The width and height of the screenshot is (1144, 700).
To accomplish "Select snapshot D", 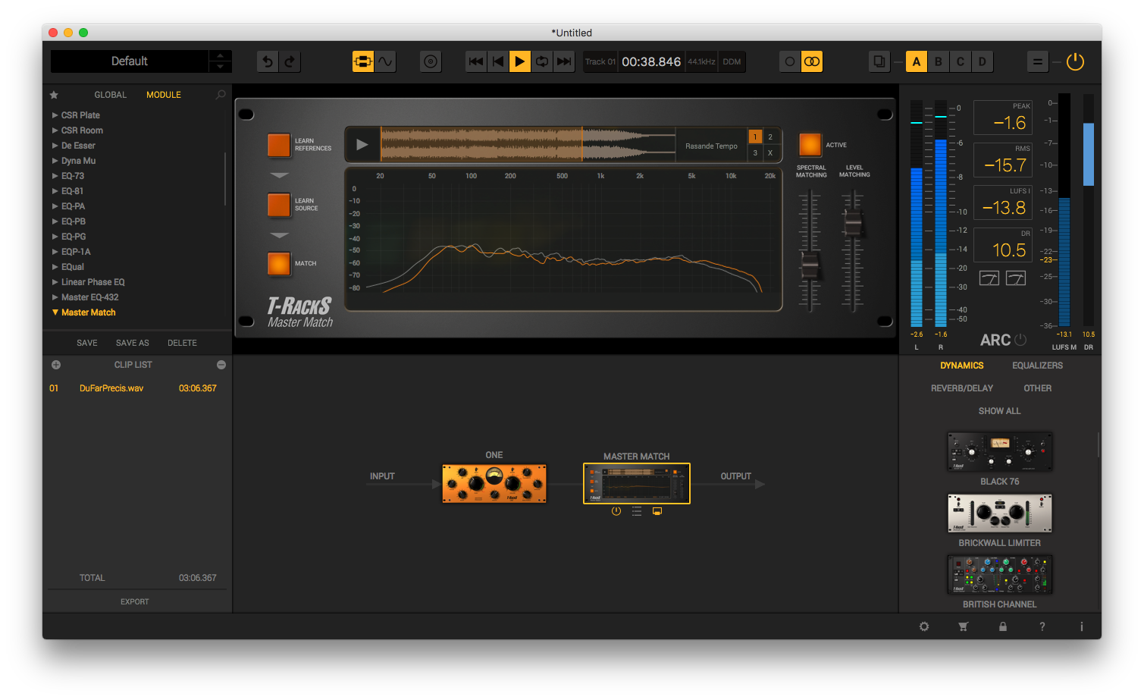I will 983,61.
